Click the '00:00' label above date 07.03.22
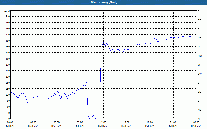 197,122
